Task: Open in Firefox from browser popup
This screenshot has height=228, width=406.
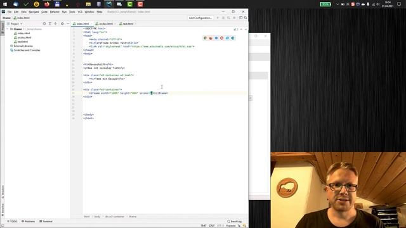Action: pyautogui.click(x=211, y=38)
